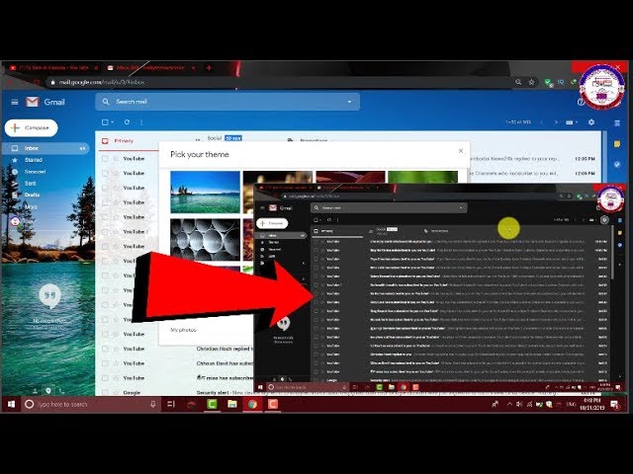Tick select-all checkbox in dark Gmail toolbar
Image resolution: width=633 pixels, height=474 pixels.
pyautogui.click(x=316, y=219)
